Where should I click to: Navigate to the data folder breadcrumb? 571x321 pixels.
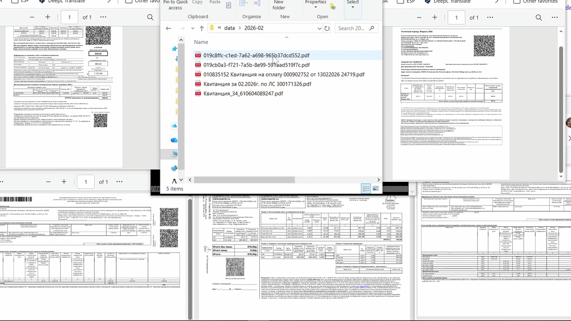pos(230,28)
